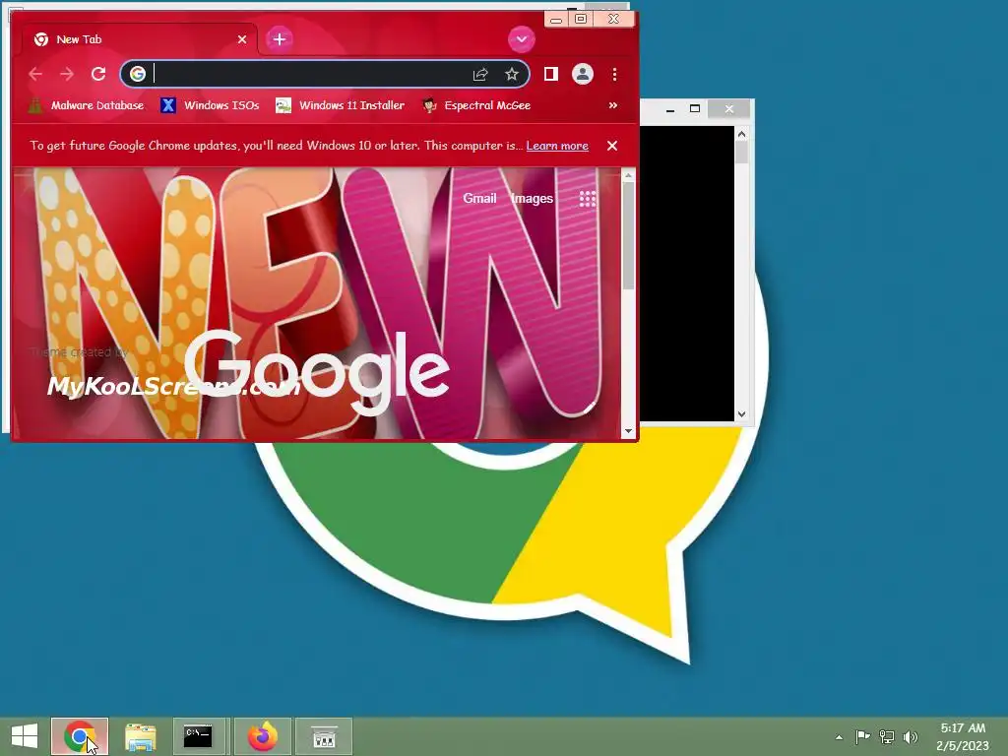Open a new tab with the plus button
This screenshot has width=1008, height=756.
tap(279, 39)
